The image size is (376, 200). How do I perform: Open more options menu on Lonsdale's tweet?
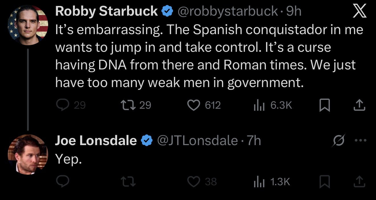point(359,140)
